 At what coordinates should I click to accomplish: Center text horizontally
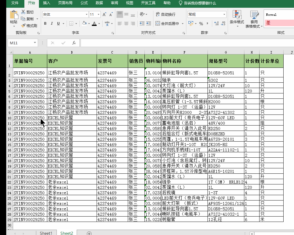(x=126, y=23)
